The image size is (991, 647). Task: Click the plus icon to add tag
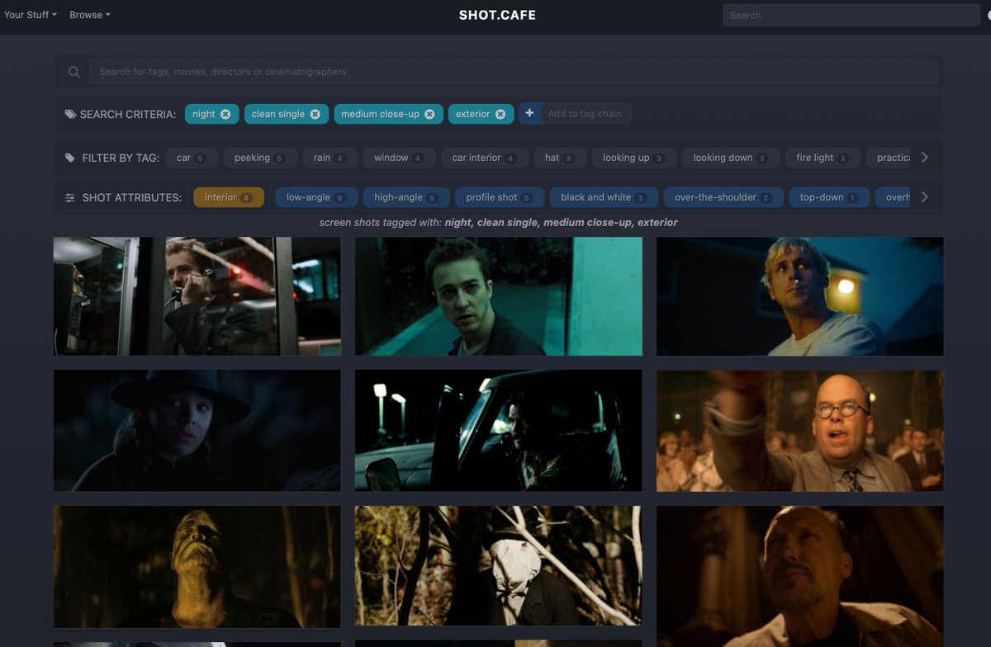(530, 113)
